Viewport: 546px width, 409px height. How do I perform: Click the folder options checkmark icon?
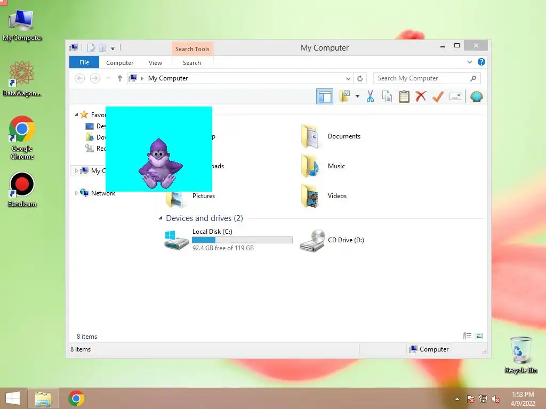point(344,96)
